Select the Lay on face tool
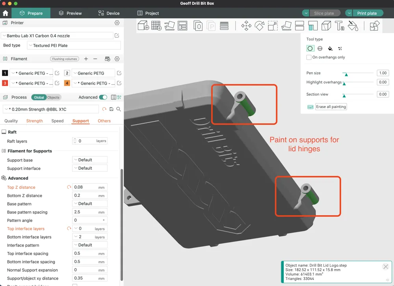The width and height of the screenshot is (394, 286). [286, 26]
